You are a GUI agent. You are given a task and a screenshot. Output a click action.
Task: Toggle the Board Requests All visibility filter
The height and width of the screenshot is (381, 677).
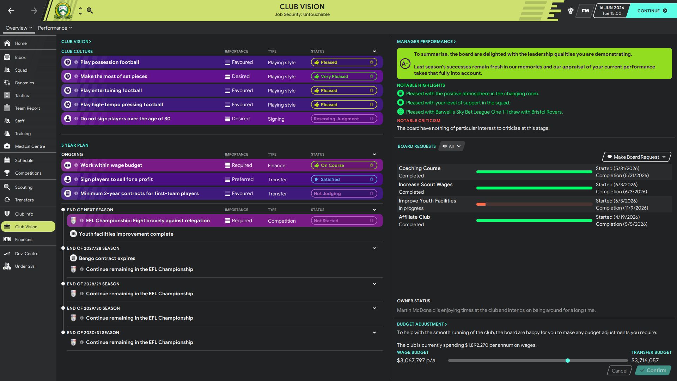[451, 146]
